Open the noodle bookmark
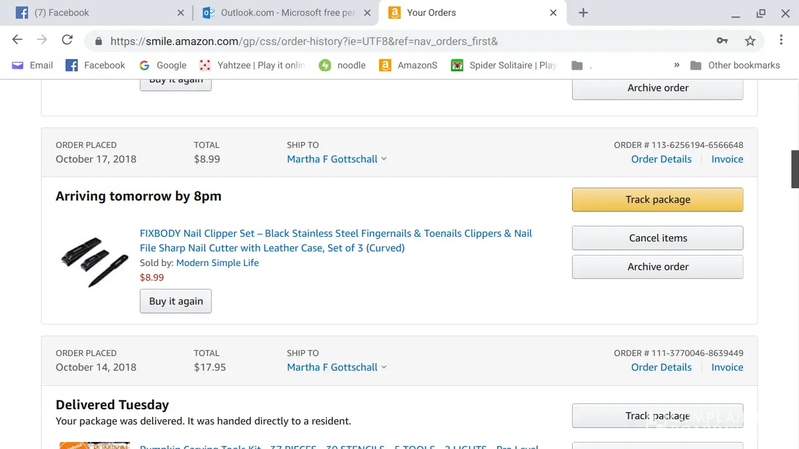The image size is (799, 449). pos(342,65)
